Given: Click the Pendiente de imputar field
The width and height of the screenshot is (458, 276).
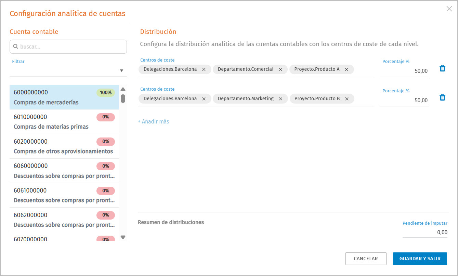Looking at the screenshot, I should [x=425, y=232].
